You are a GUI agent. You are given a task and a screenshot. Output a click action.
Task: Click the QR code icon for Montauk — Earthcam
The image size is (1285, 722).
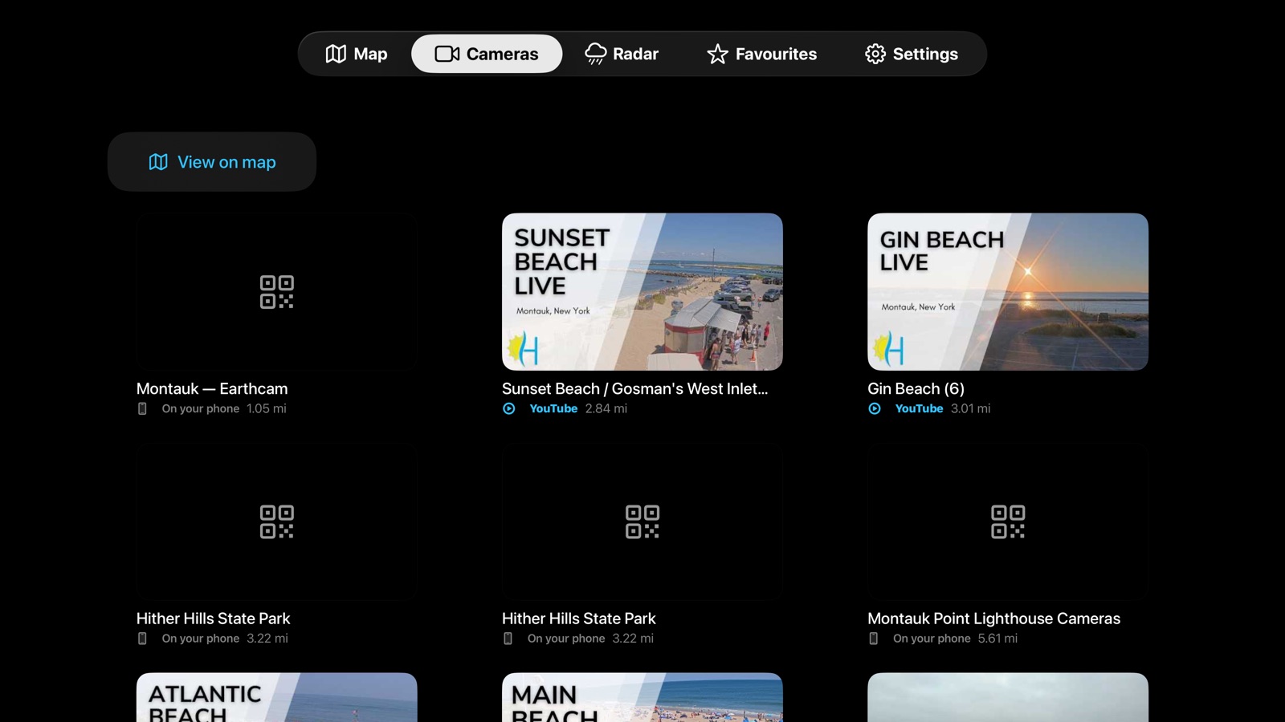[276, 292]
